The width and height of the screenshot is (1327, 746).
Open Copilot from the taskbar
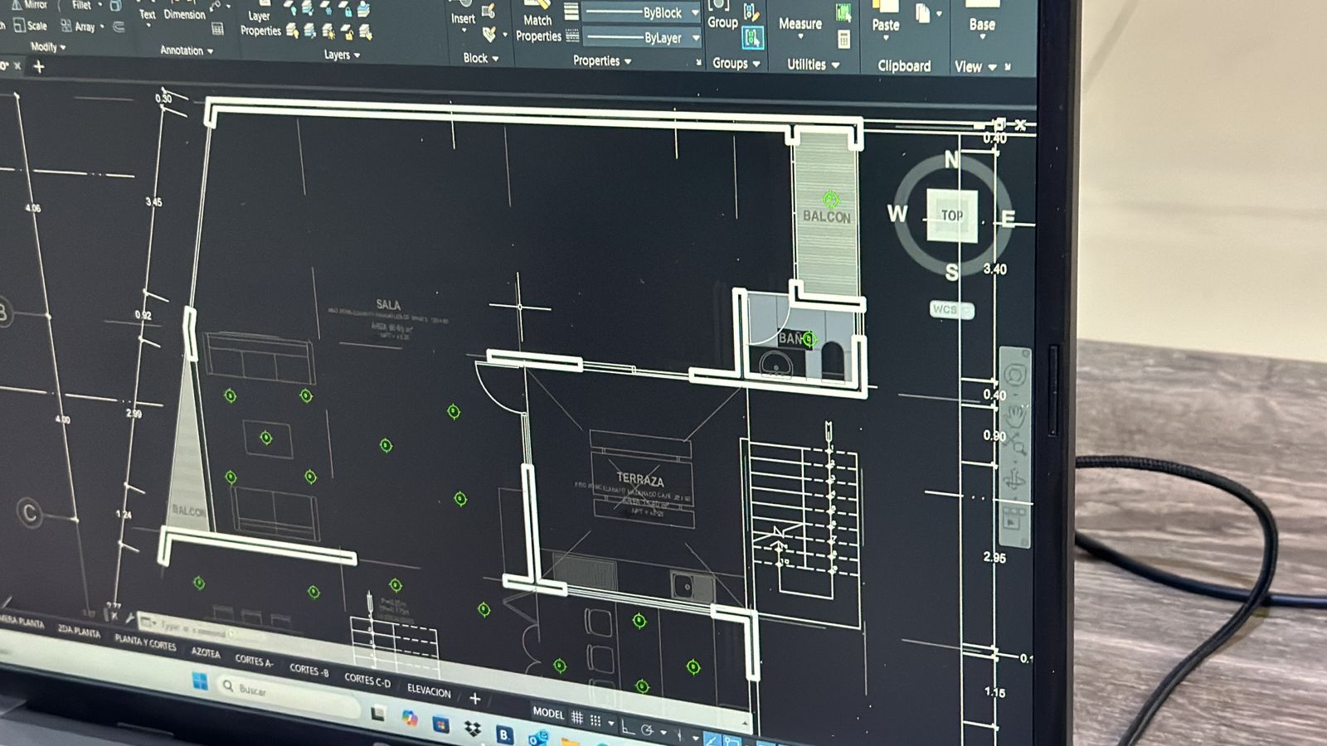409,719
